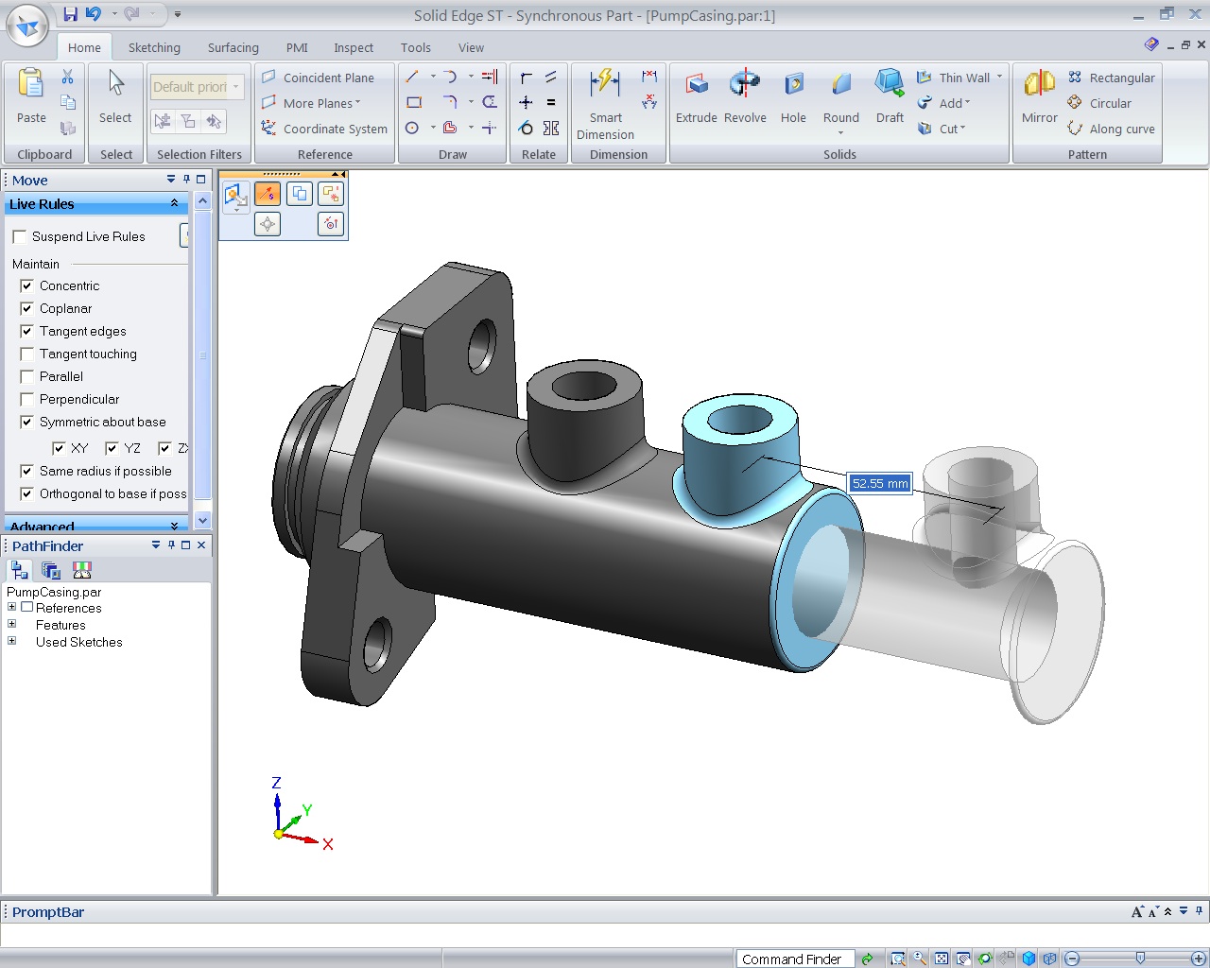This screenshot has width=1210, height=968.
Task: Select PumpCasing.par in PathFinder
Action: [54, 592]
